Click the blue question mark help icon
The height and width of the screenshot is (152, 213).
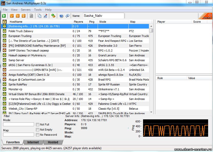point(61,16)
